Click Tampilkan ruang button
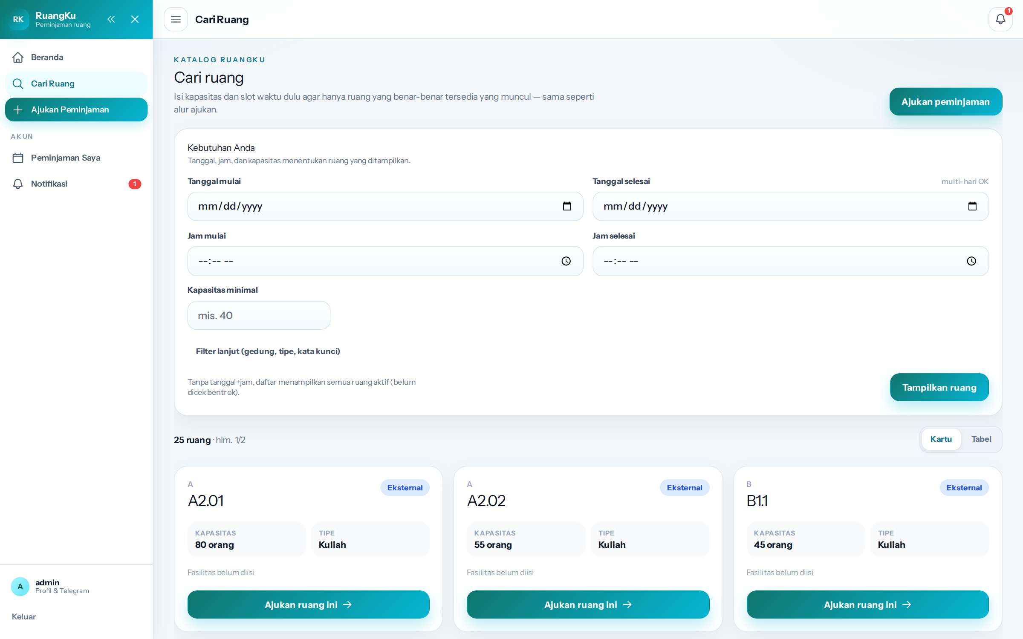Screen dimensions: 1023x639 tap(939, 387)
